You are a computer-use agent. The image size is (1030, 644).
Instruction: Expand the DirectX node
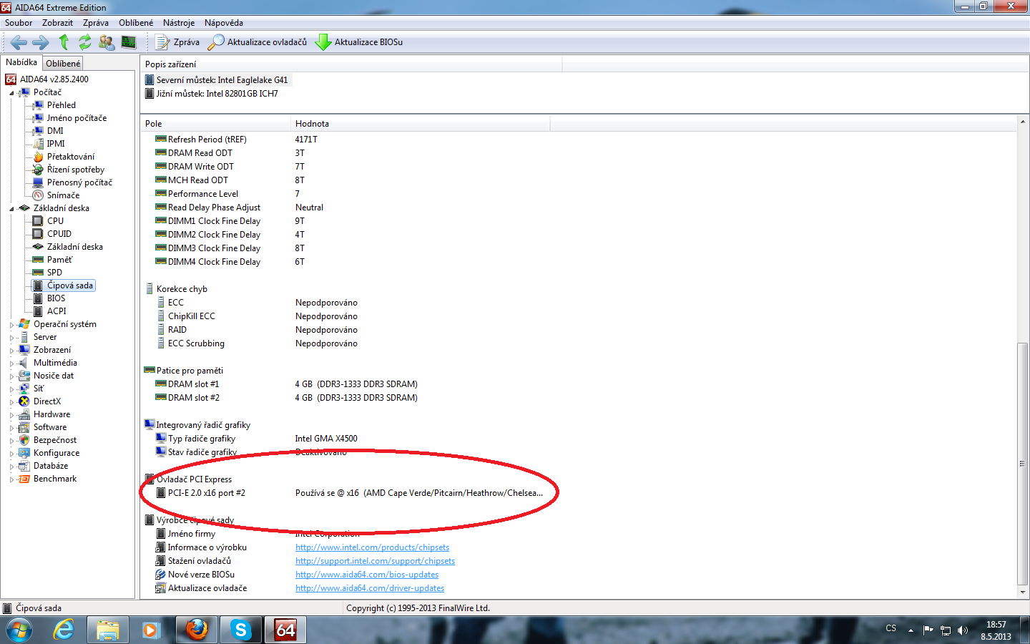click(x=12, y=402)
